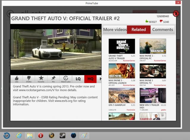Switch video quality to LQ

[x=78, y=79]
